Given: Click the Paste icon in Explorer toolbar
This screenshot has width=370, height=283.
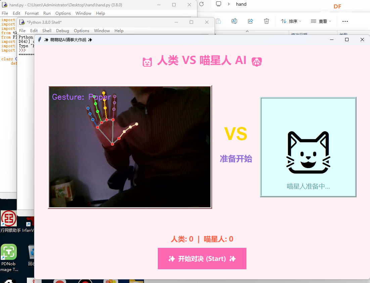Looking at the screenshot, I should 219,21.
